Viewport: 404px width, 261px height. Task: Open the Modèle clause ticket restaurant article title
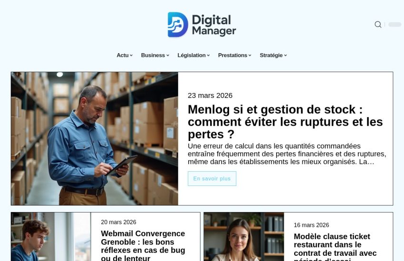click(x=335, y=247)
